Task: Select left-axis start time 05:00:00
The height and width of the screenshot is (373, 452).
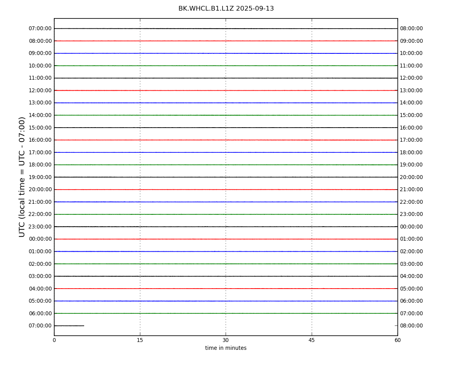Action: [x=40, y=301]
